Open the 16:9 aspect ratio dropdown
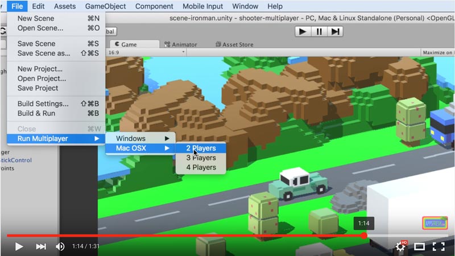The width and height of the screenshot is (455, 256). [147, 52]
